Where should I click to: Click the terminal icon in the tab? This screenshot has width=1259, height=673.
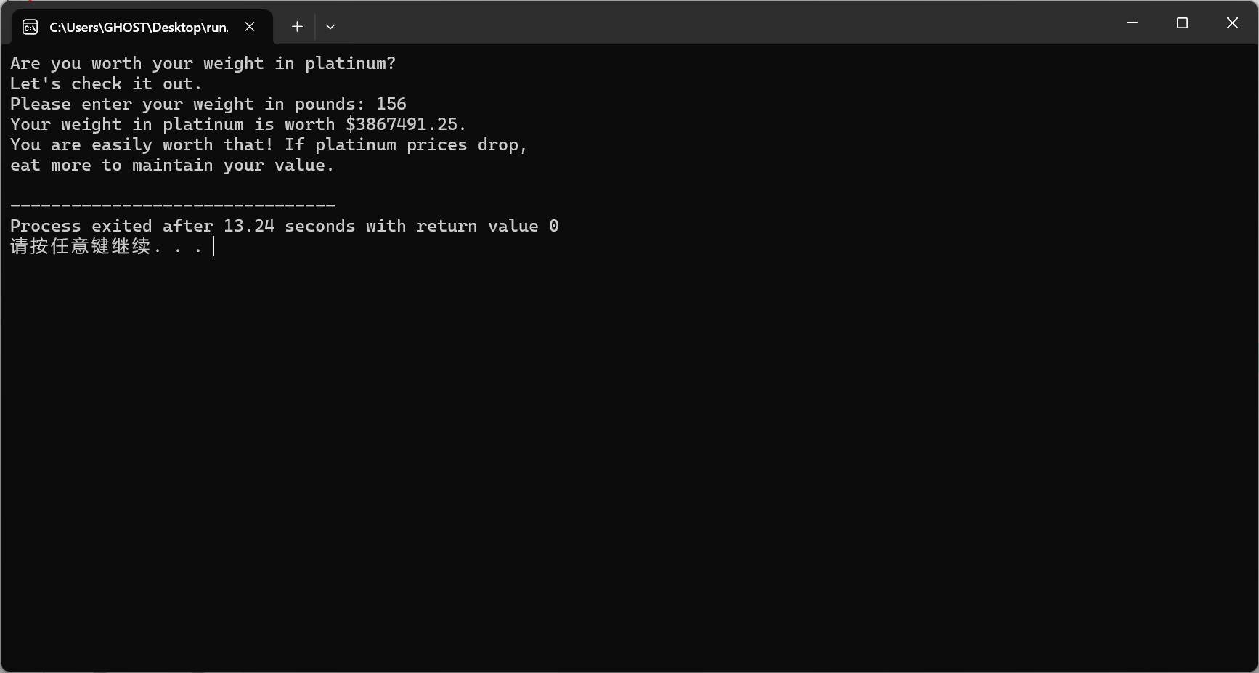click(x=30, y=27)
